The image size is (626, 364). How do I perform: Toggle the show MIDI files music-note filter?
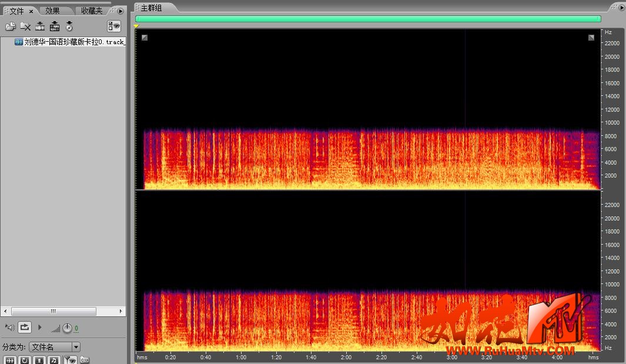click(54, 360)
